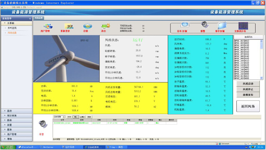Open the 实时监视 tree item
This screenshot has width=266, height=150.
tap(12, 28)
